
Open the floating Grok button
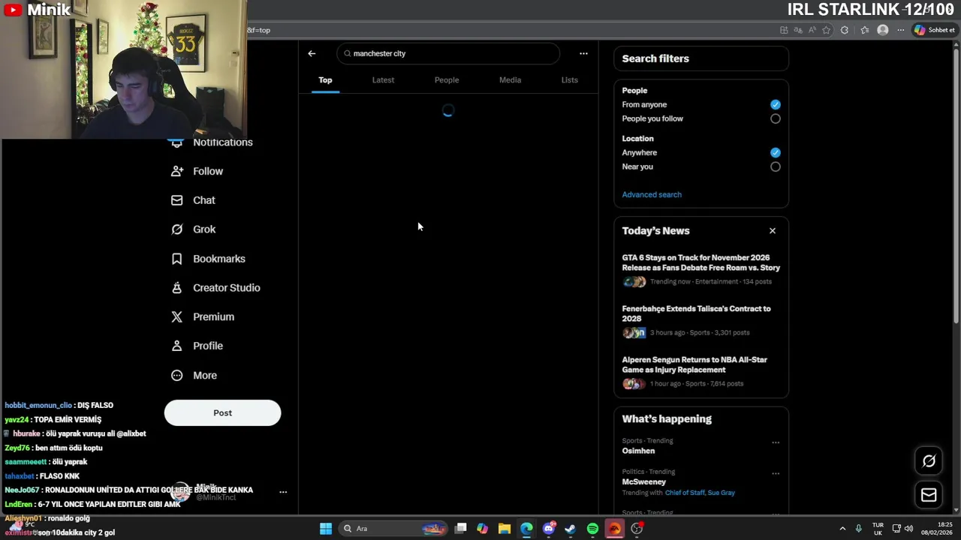click(929, 461)
